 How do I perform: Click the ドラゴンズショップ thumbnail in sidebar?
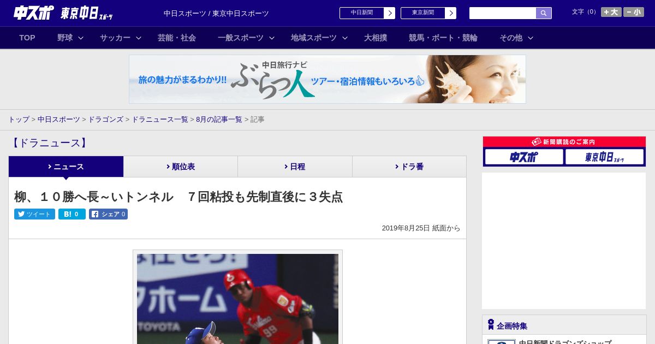[x=502, y=342]
